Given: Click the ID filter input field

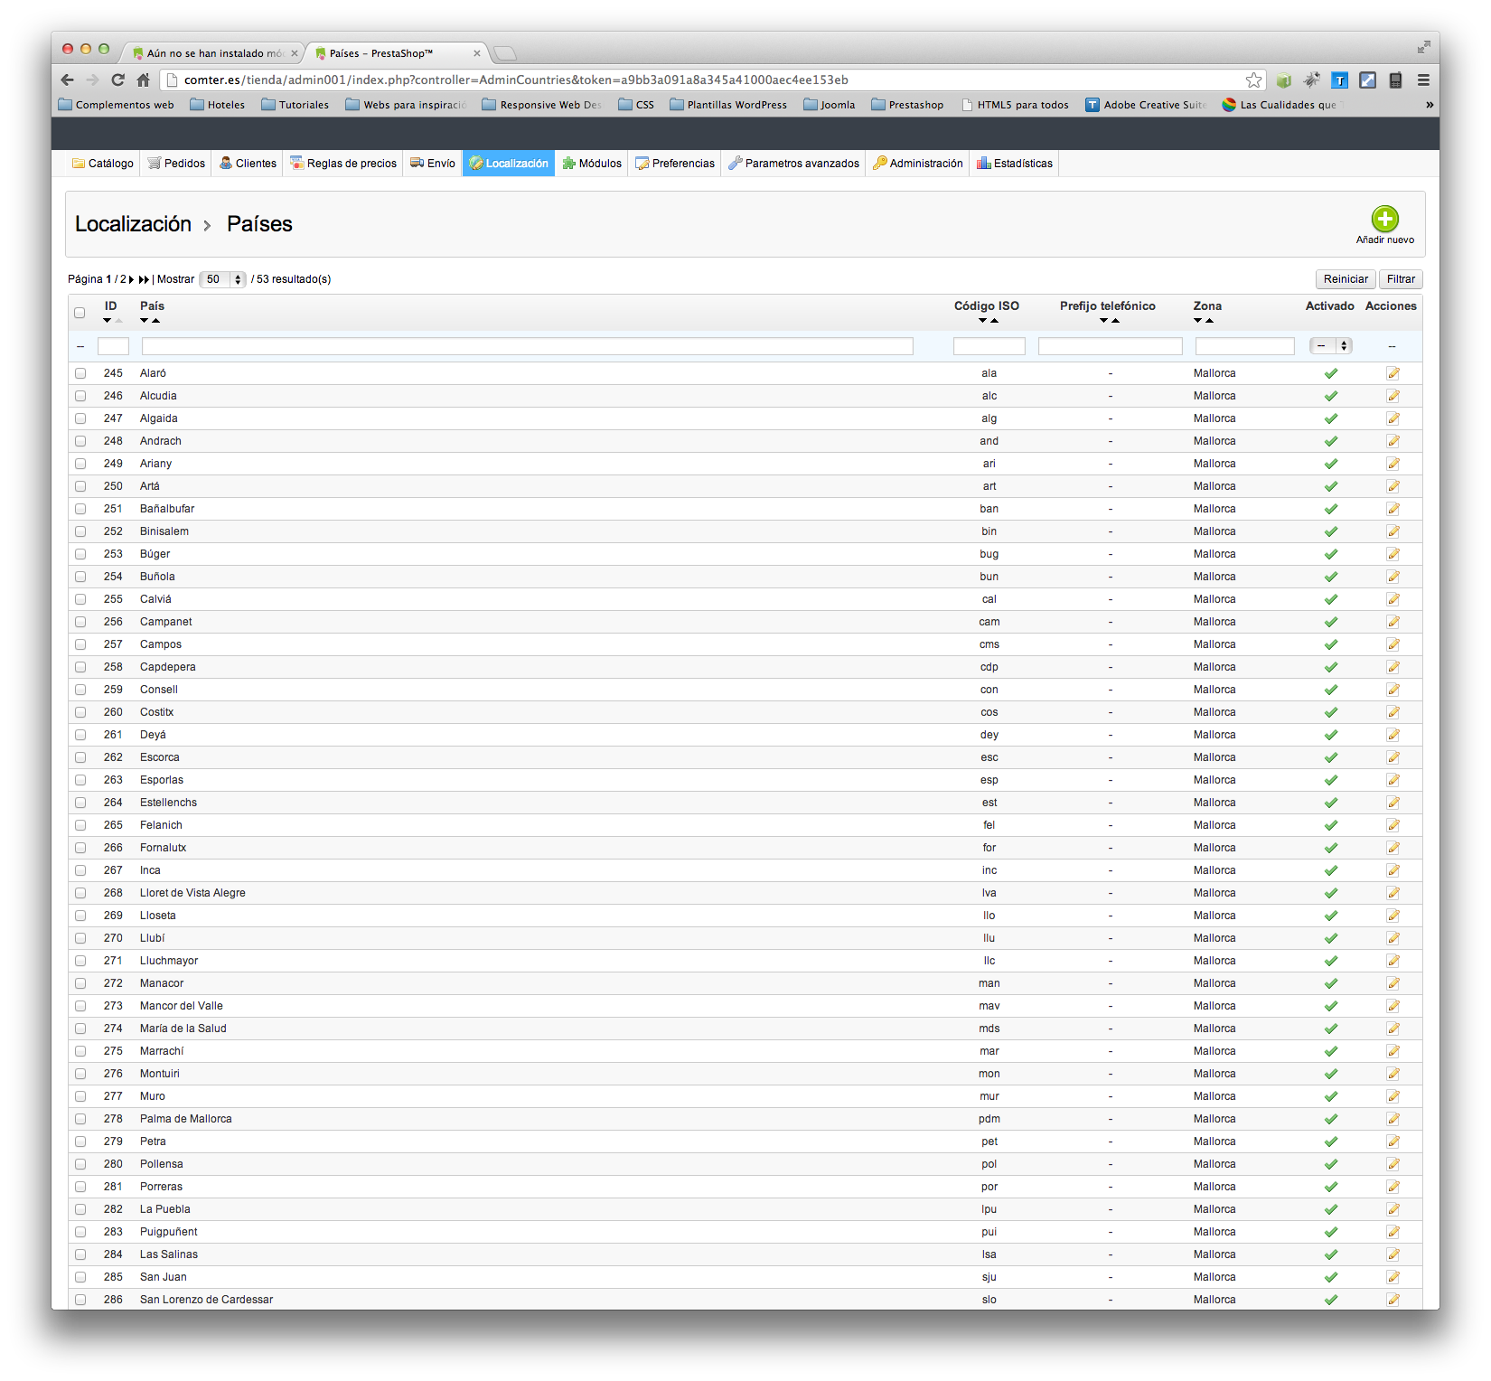Looking at the screenshot, I should (x=113, y=346).
